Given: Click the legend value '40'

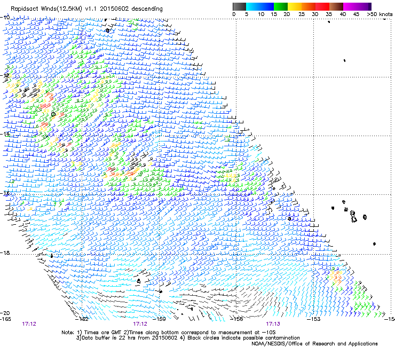Looking at the screenshot, I should click(x=343, y=14).
